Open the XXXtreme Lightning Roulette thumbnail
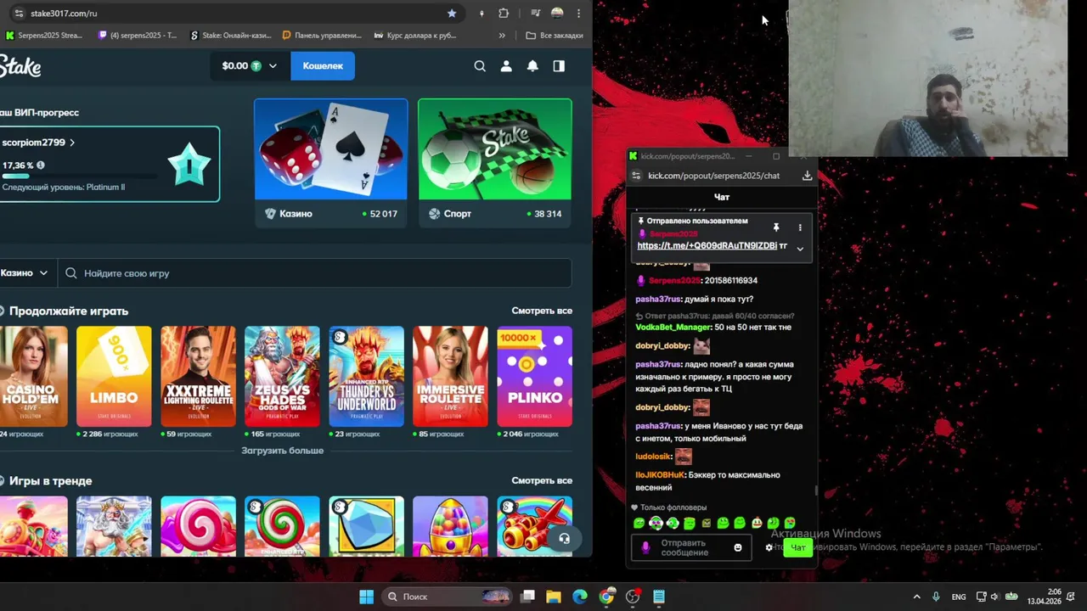This screenshot has width=1087, height=611. click(198, 376)
